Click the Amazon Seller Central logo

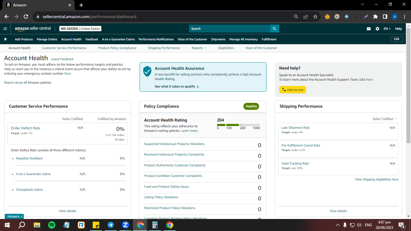tap(33, 29)
